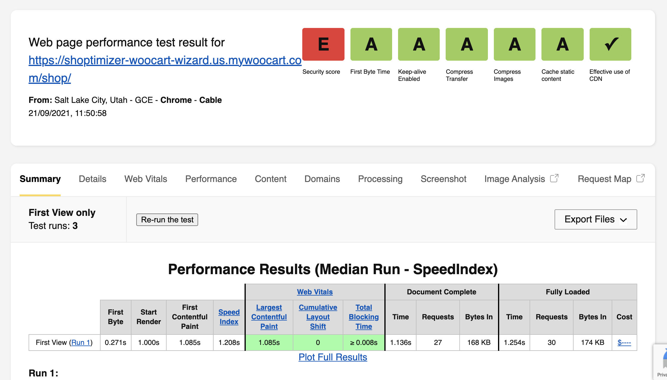Open the Screenshot tab
This screenshot has width=667, height=380.
click(x=444, y=179)
